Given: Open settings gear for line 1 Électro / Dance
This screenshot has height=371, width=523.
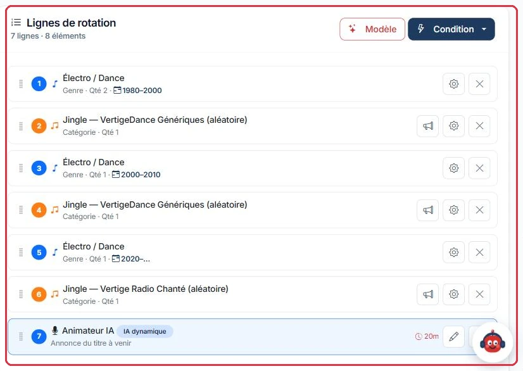Looking at the screenshot, I should [x=453, y=84].
